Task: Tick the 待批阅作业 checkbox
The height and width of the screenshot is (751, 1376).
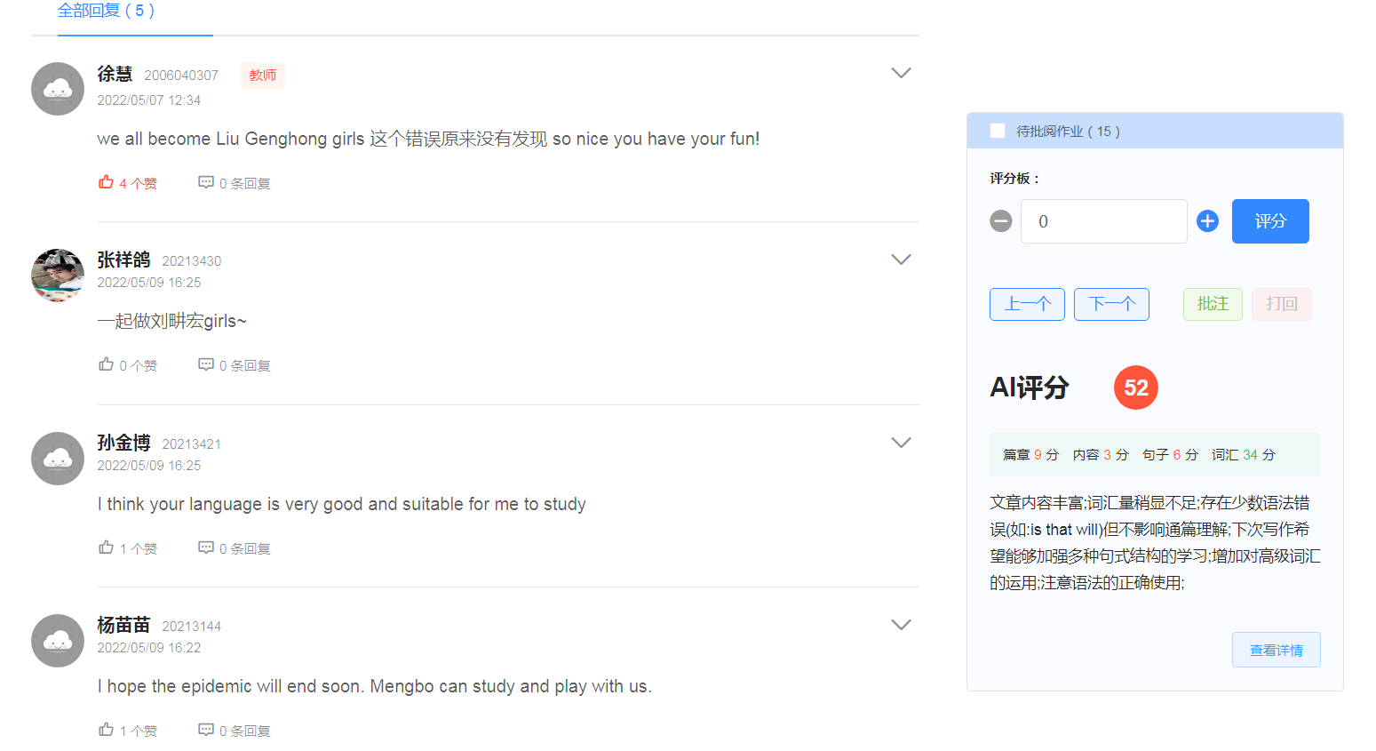Action: point(998,131)
